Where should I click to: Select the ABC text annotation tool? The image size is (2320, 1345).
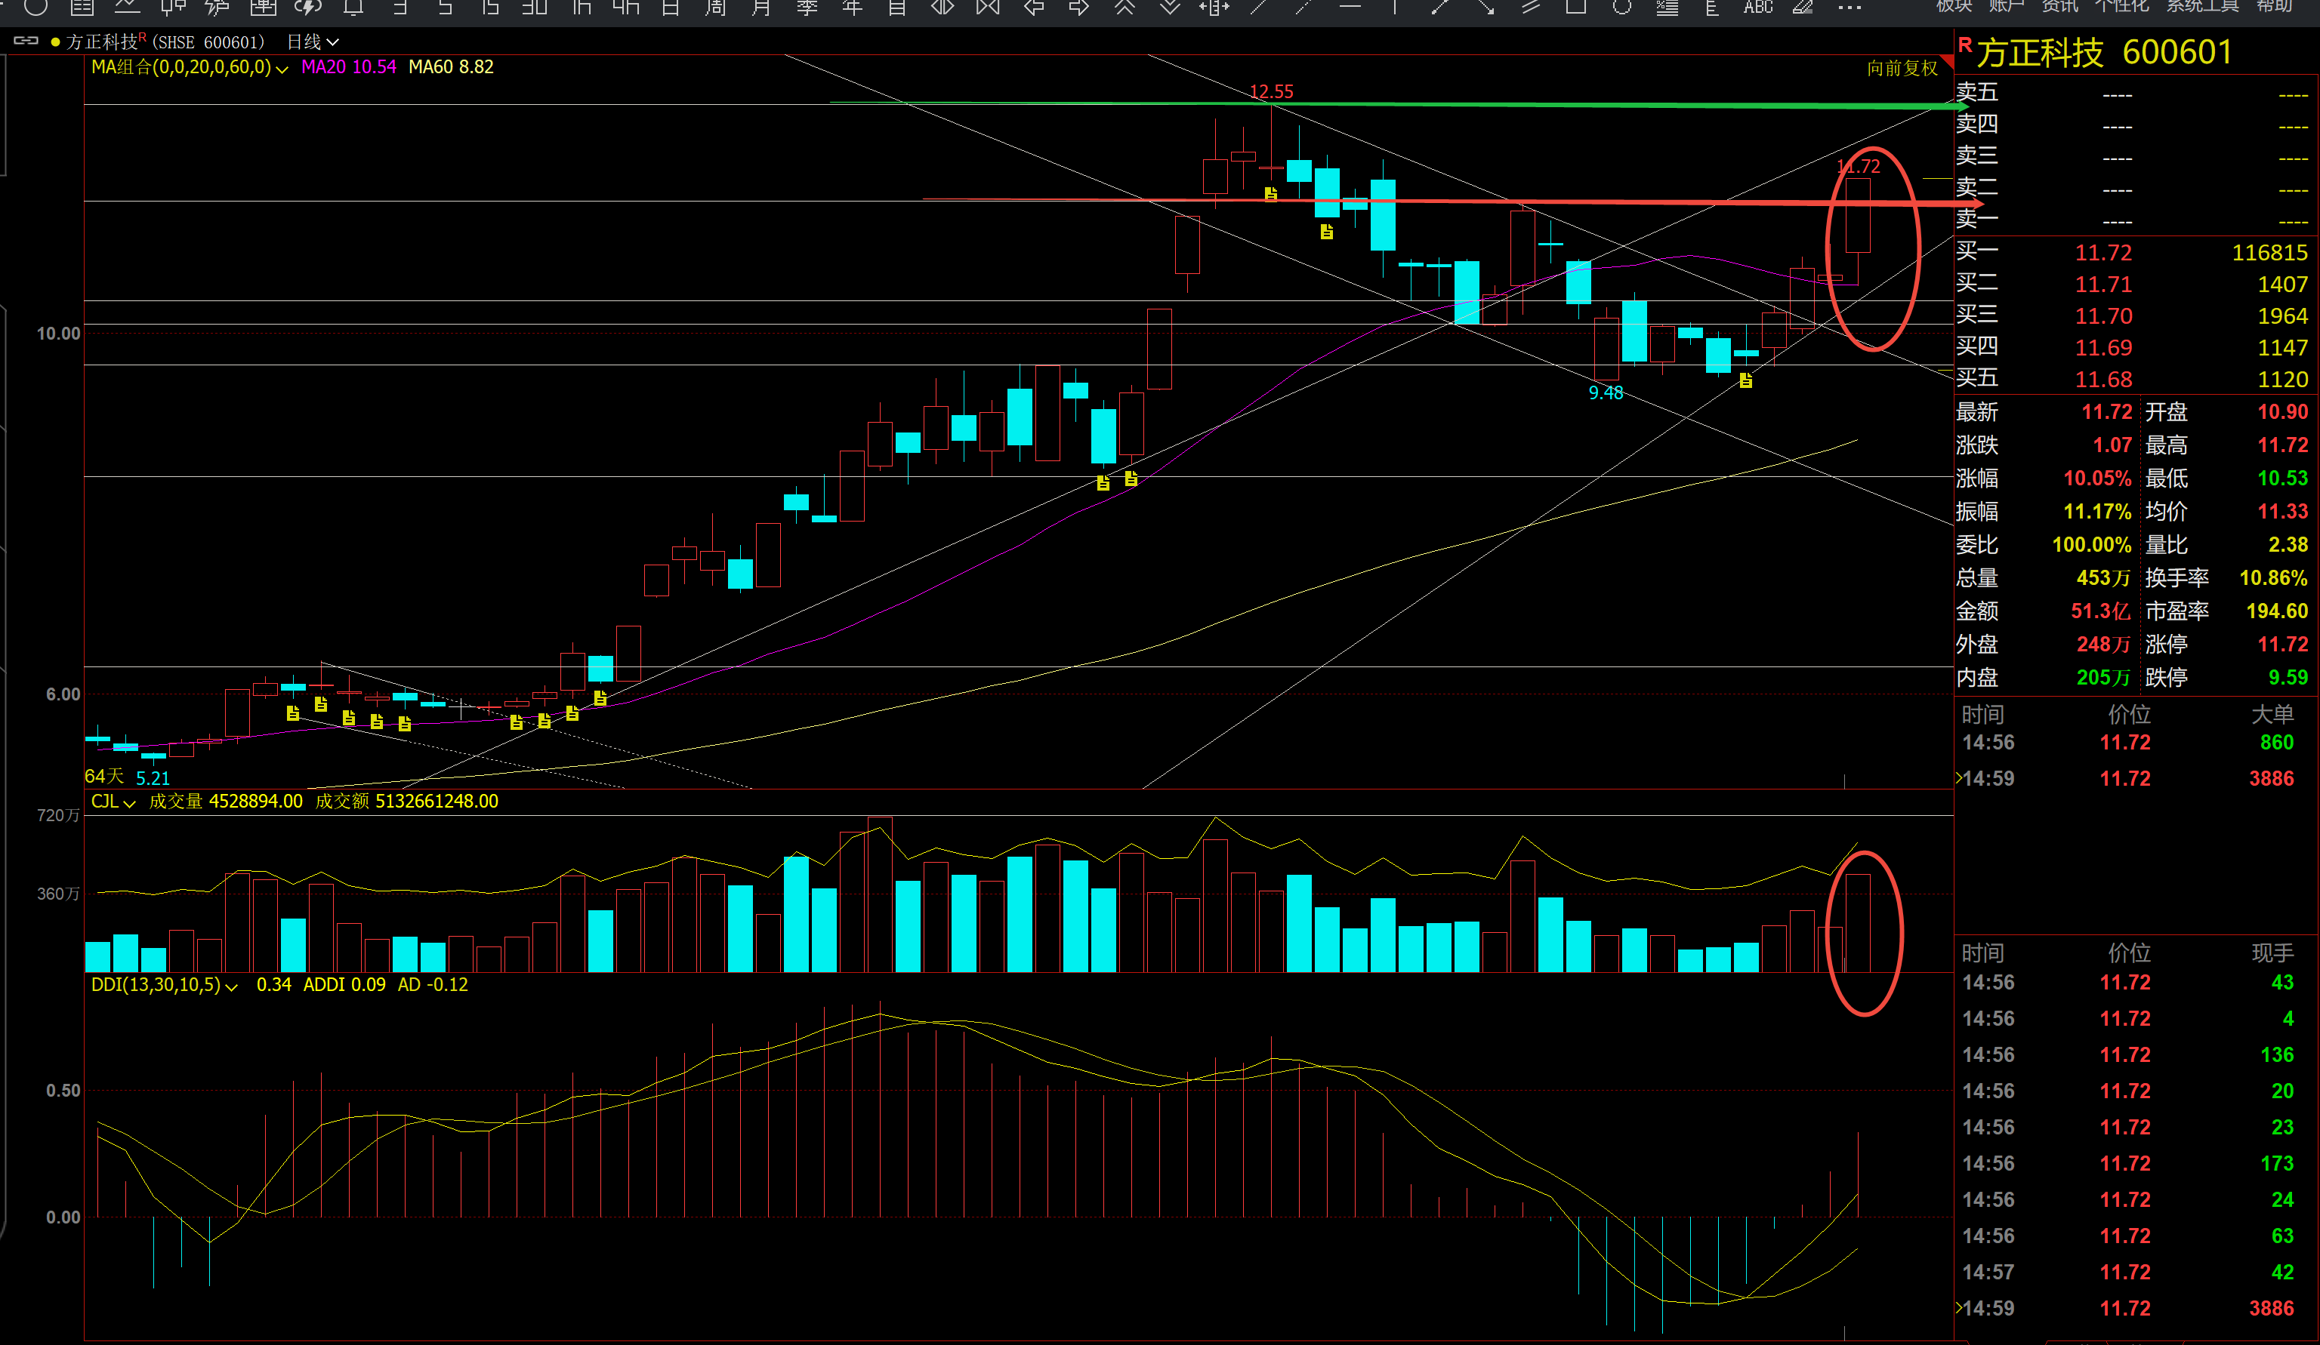point(1757,8)
